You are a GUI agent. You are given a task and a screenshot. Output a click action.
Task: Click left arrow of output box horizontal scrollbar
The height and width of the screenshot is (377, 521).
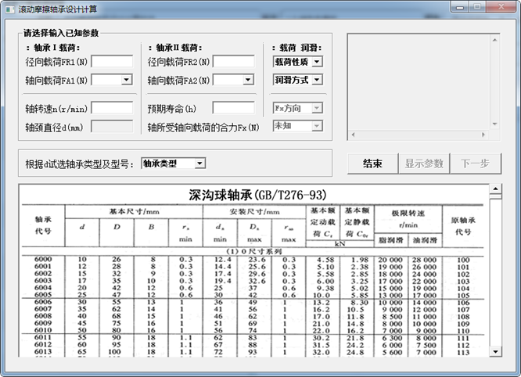coord(353,135)
